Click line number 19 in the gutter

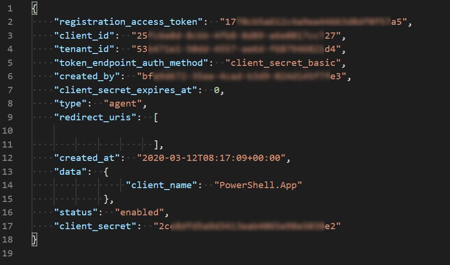(8, 253)
